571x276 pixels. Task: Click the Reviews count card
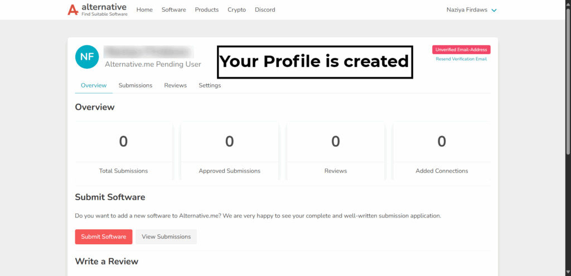335,151
